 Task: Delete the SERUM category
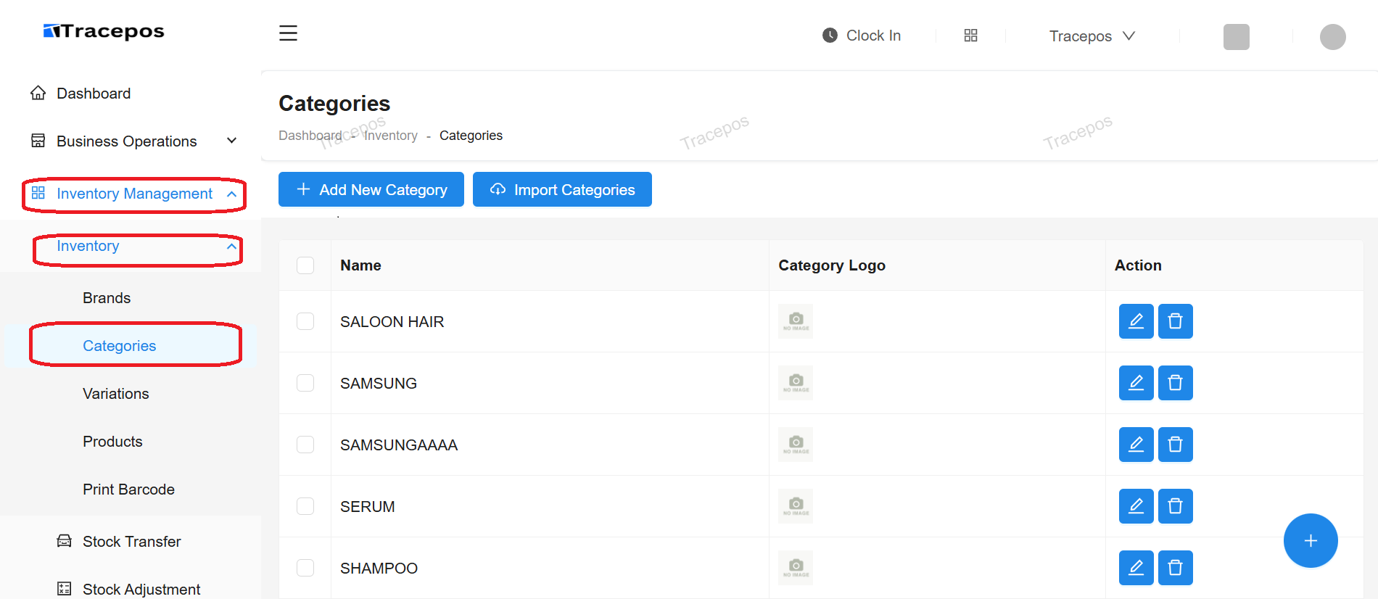[1175, 506]
